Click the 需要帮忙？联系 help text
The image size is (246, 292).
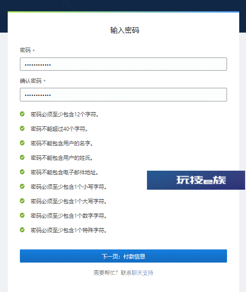click(113, 273)
